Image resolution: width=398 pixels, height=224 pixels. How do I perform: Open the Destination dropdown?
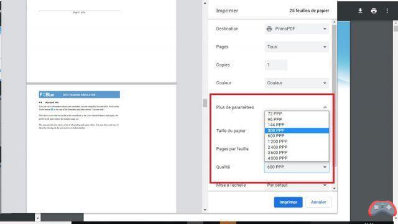[x=297, y=29]
